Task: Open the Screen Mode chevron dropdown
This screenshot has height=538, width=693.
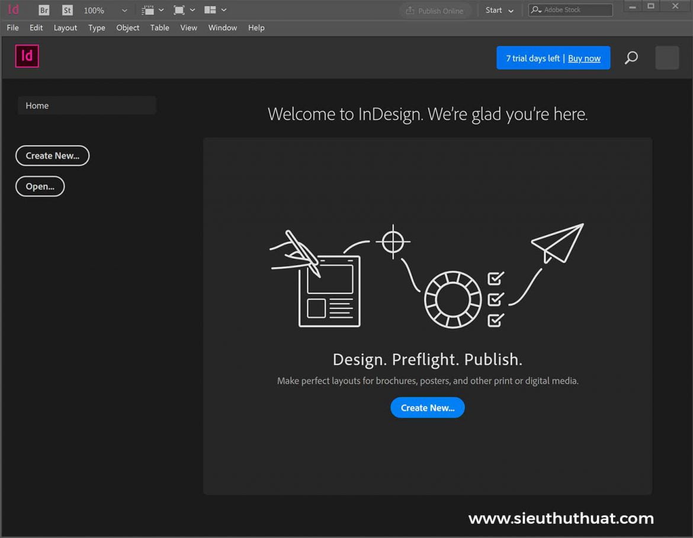Action: coord(192,9)
